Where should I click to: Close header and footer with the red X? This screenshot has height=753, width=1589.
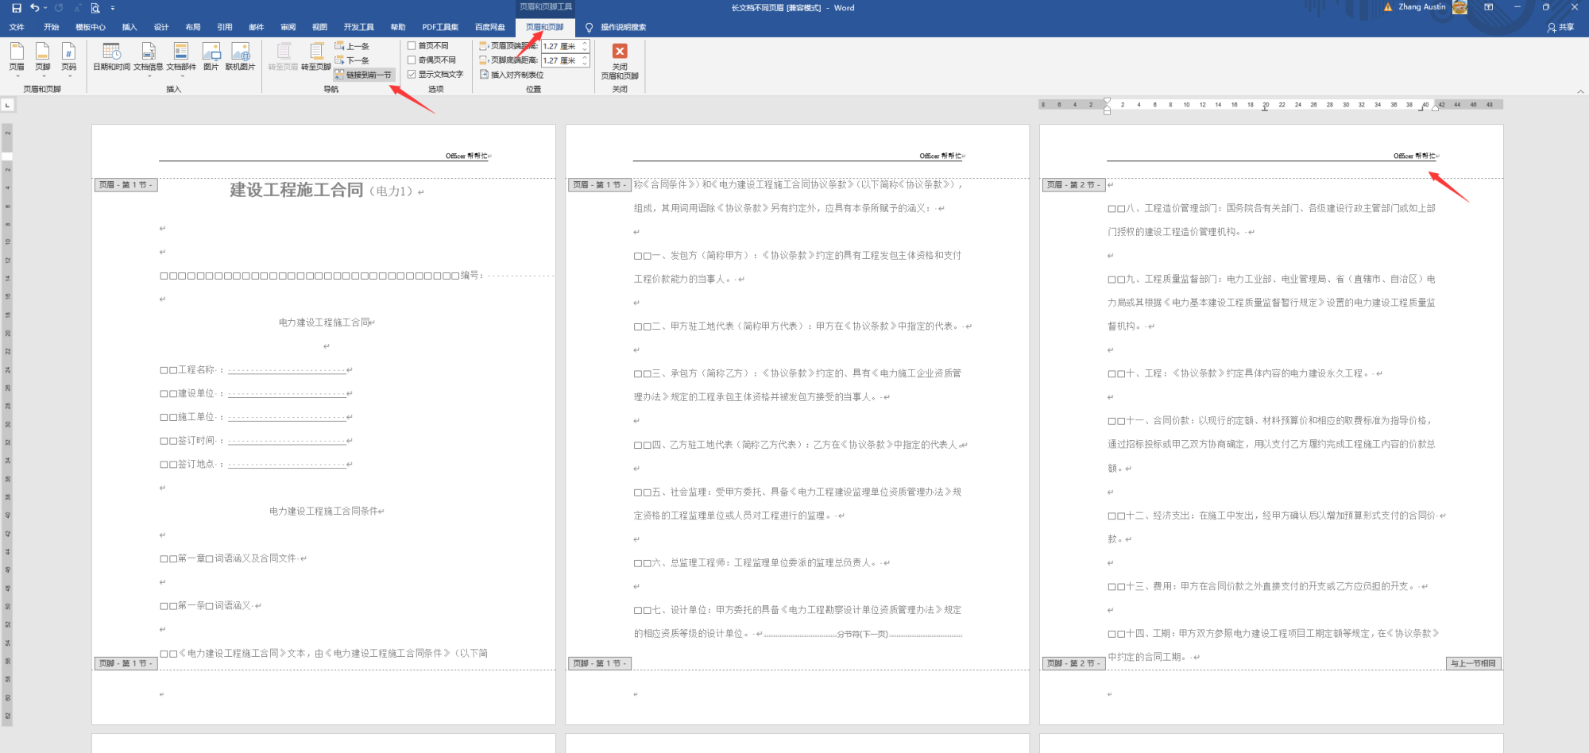pos(620,52)
